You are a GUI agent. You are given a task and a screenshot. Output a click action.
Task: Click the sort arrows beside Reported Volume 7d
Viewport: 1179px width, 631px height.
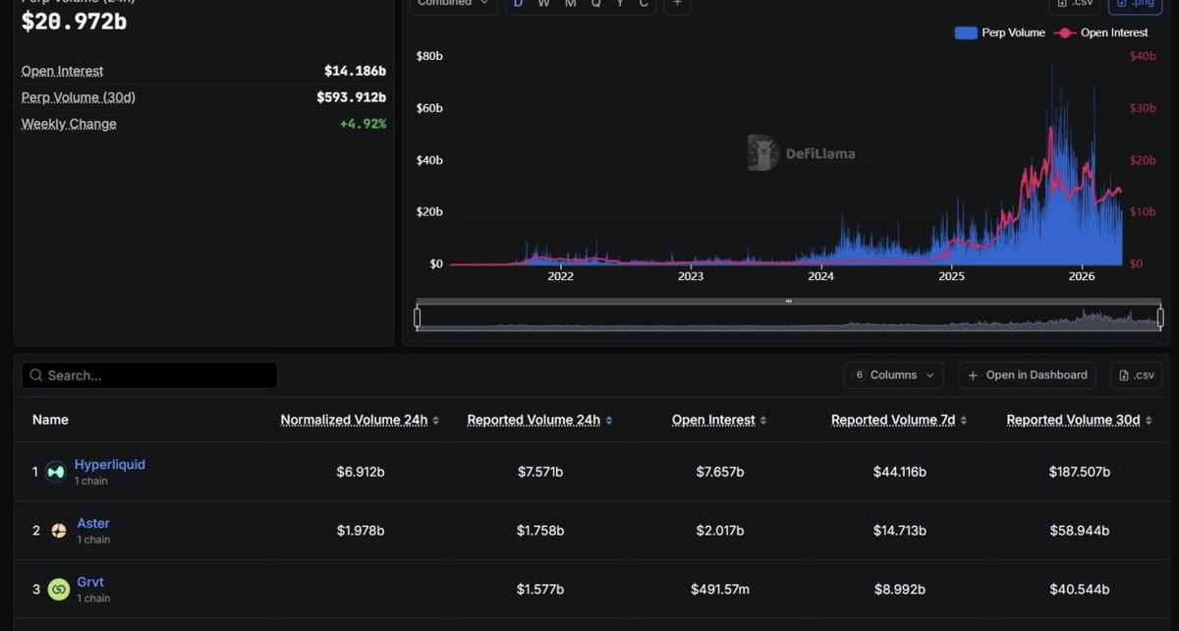(963, 421)
